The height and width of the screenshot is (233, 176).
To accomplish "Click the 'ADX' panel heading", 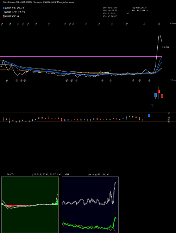I will coord(67,174).
